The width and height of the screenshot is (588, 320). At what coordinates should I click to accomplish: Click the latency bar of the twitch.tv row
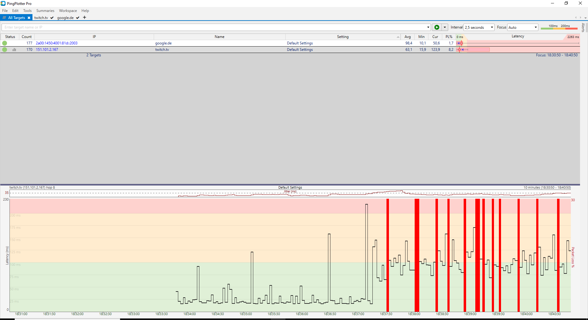click(x=518, y=50)
